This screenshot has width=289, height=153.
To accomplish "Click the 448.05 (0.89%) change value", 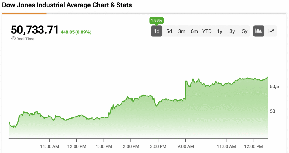I will (x=76, y=32).
